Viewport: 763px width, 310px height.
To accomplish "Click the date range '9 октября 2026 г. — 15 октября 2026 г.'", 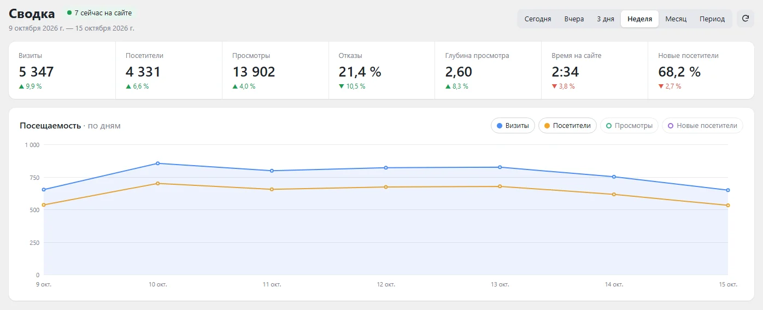I will pyautogui.click(x=72, y=28).
